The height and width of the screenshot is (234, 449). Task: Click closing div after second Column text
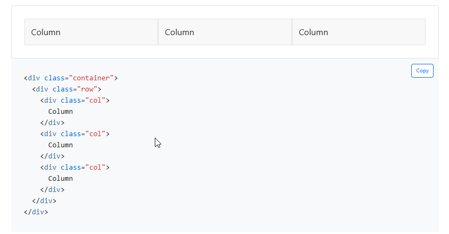[x=52, y=156]
